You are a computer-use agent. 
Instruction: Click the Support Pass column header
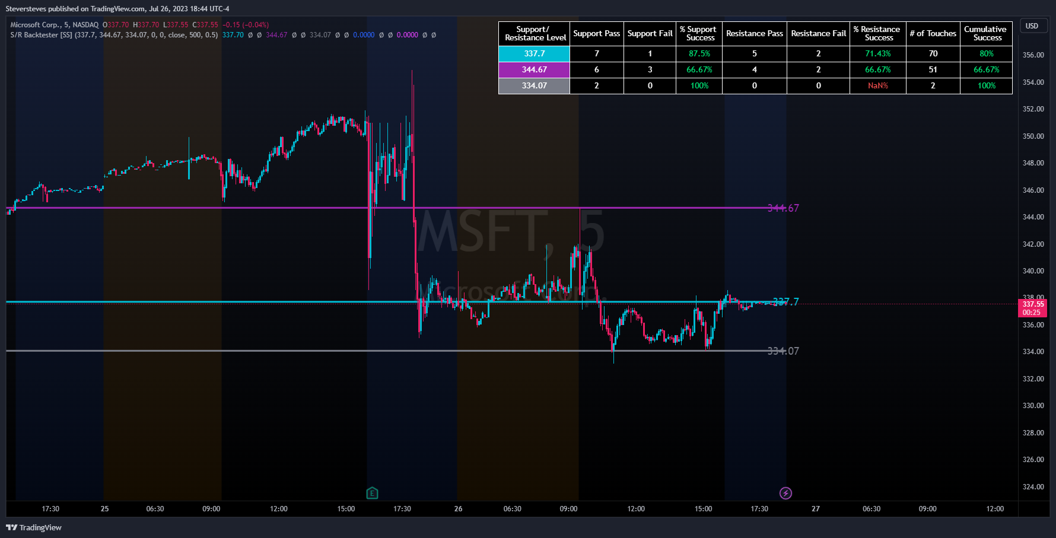pos(597,33)
